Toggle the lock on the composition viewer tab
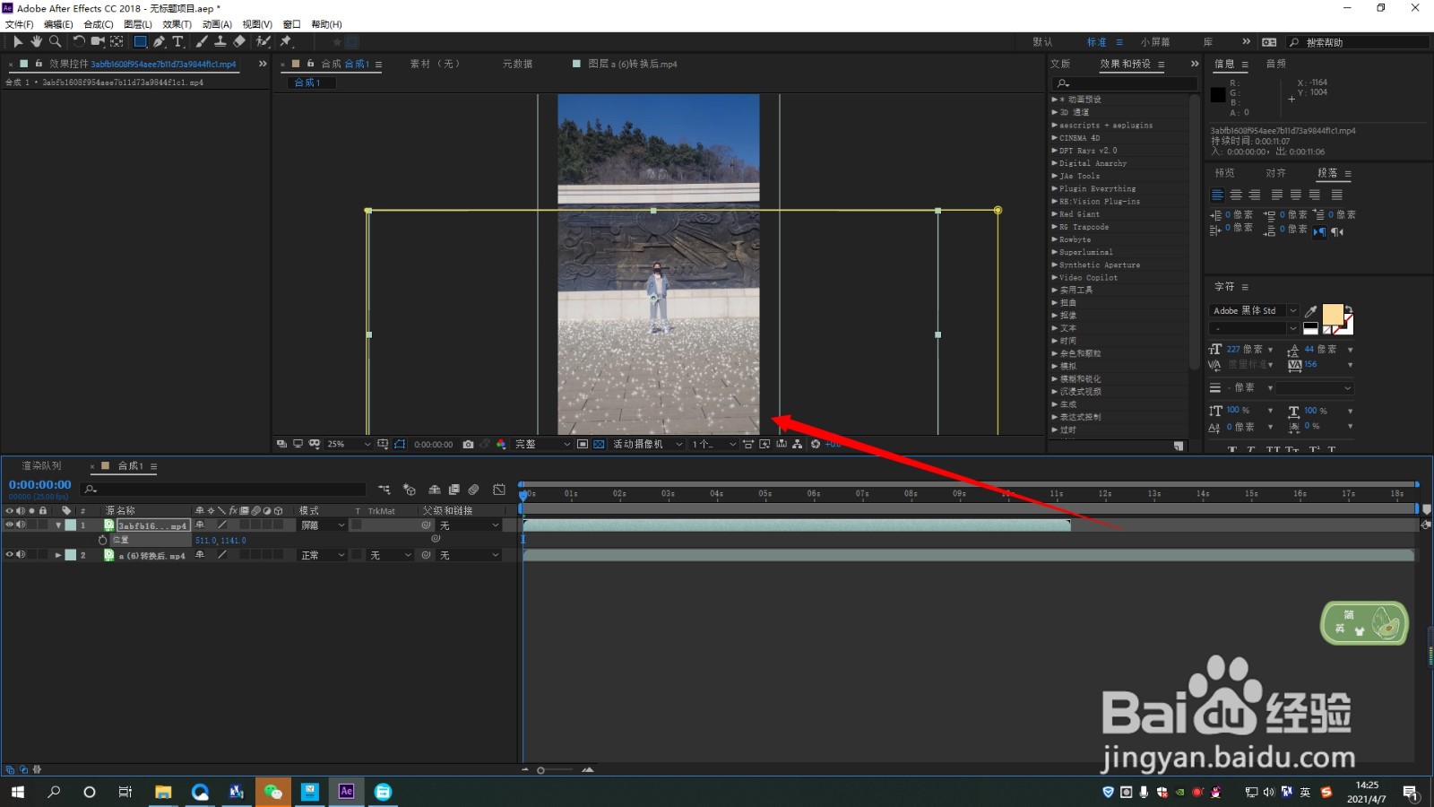Viewport: 1434px width, 807px height. [x=310, y=64]
